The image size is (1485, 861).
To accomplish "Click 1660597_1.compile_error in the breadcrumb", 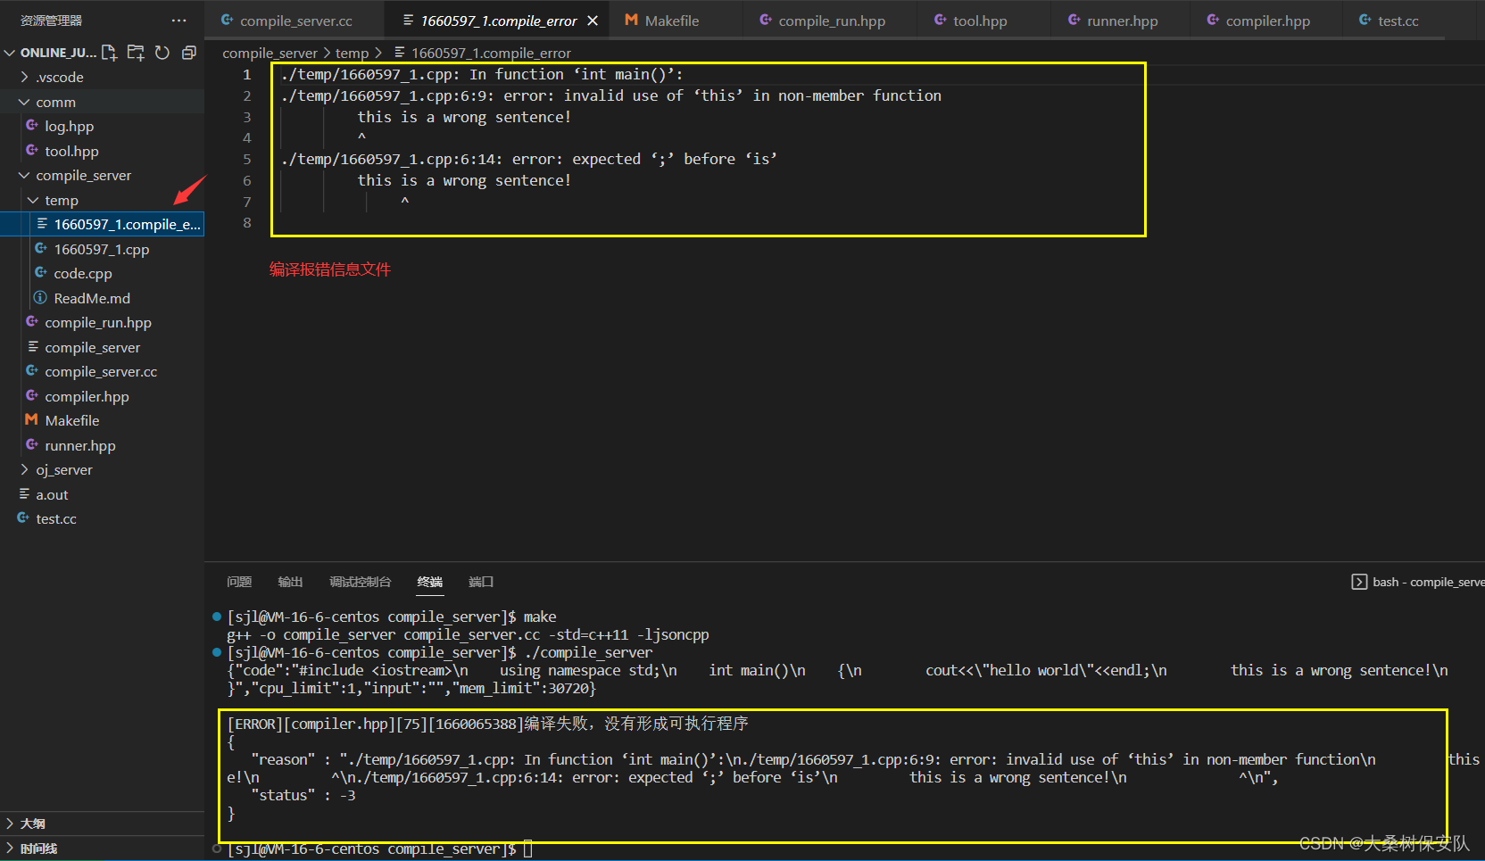I will click(491, 54).
